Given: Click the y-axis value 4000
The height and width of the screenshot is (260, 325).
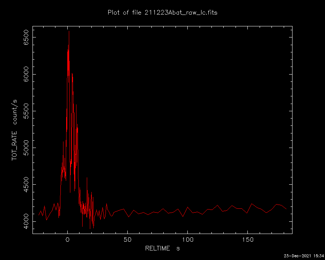Looking at the screenshot, I should coord(26,221).
